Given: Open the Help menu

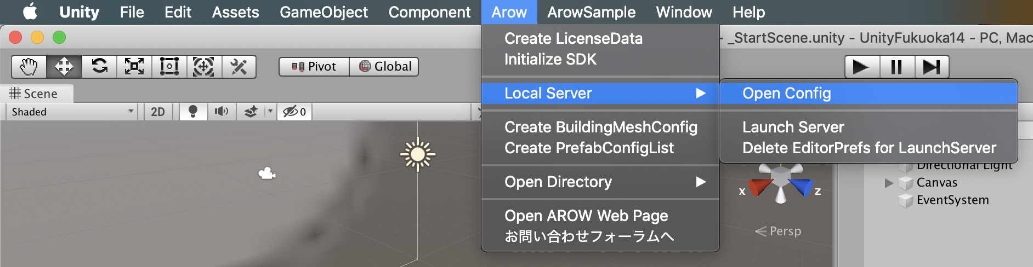Looking at the screenshot, I should 749,12.
